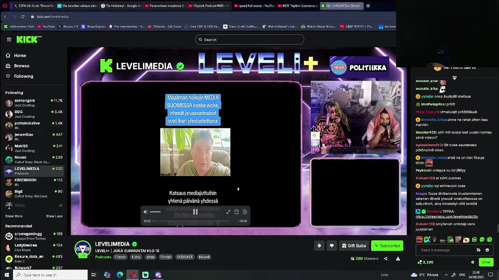Open the pottukoiralive channel in sidebar
Screen dimensions: 499x280
click(34, 125)
